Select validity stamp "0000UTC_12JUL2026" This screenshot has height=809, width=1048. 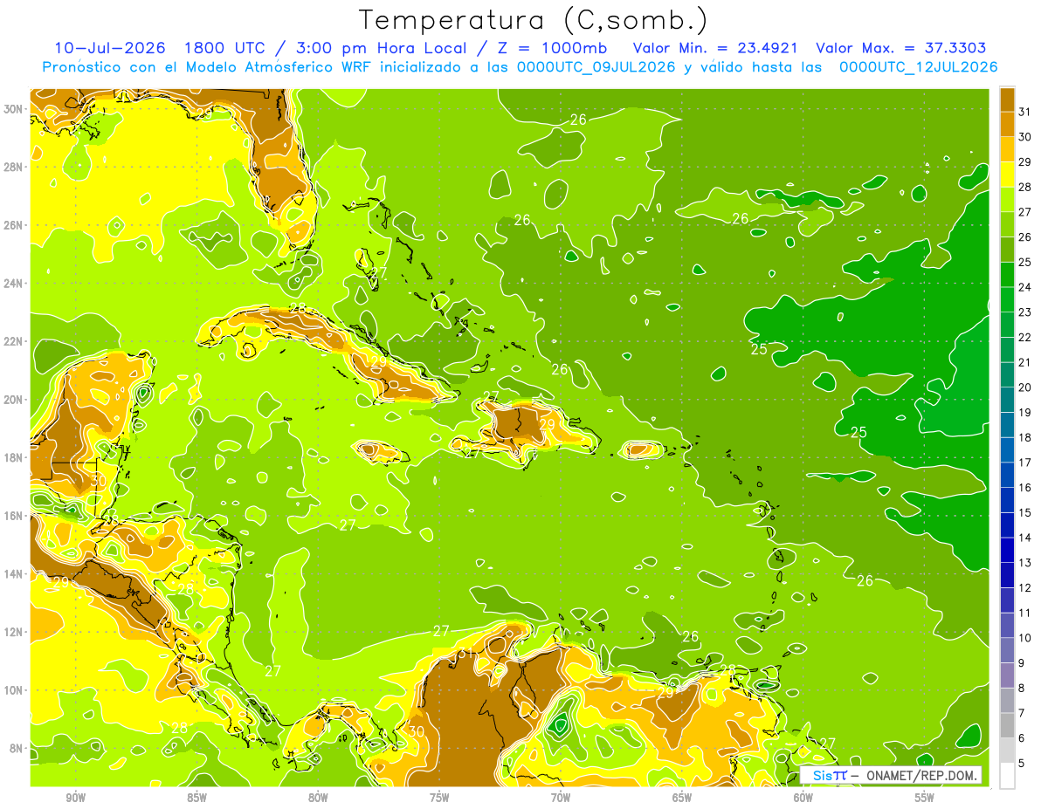[919, 67]
